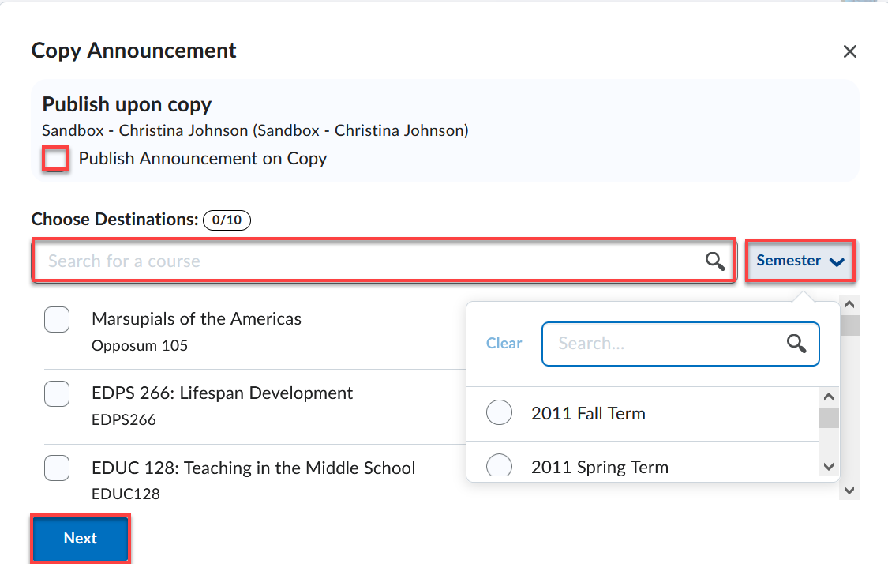Tick the EDUC 128 Middle School course
Image resolution: width=888 pixels, height=564 pixels.
tap(57, 468)
